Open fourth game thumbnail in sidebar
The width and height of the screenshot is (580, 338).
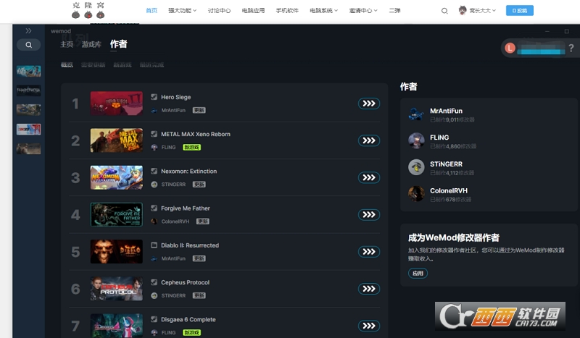(x=28, y=130)
